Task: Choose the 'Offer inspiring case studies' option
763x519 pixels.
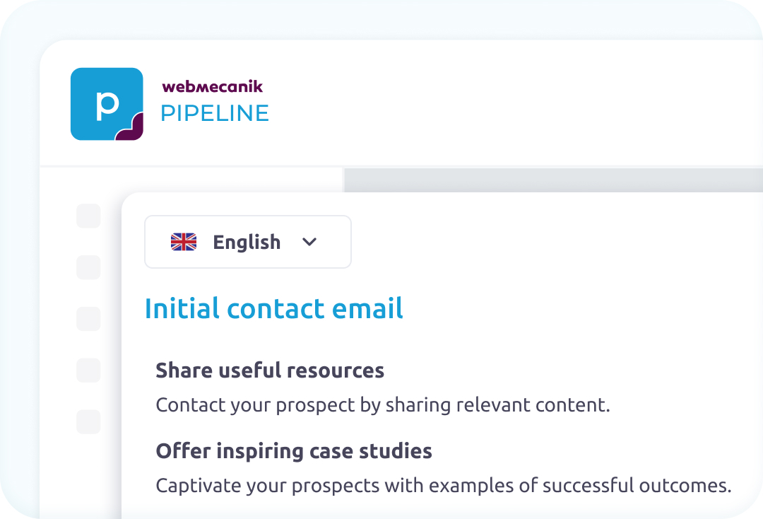Action: click(x=293, y=451)
